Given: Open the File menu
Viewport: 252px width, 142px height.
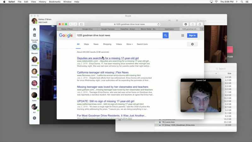Looking at the screenshot, I should click(x=20, y=2).
